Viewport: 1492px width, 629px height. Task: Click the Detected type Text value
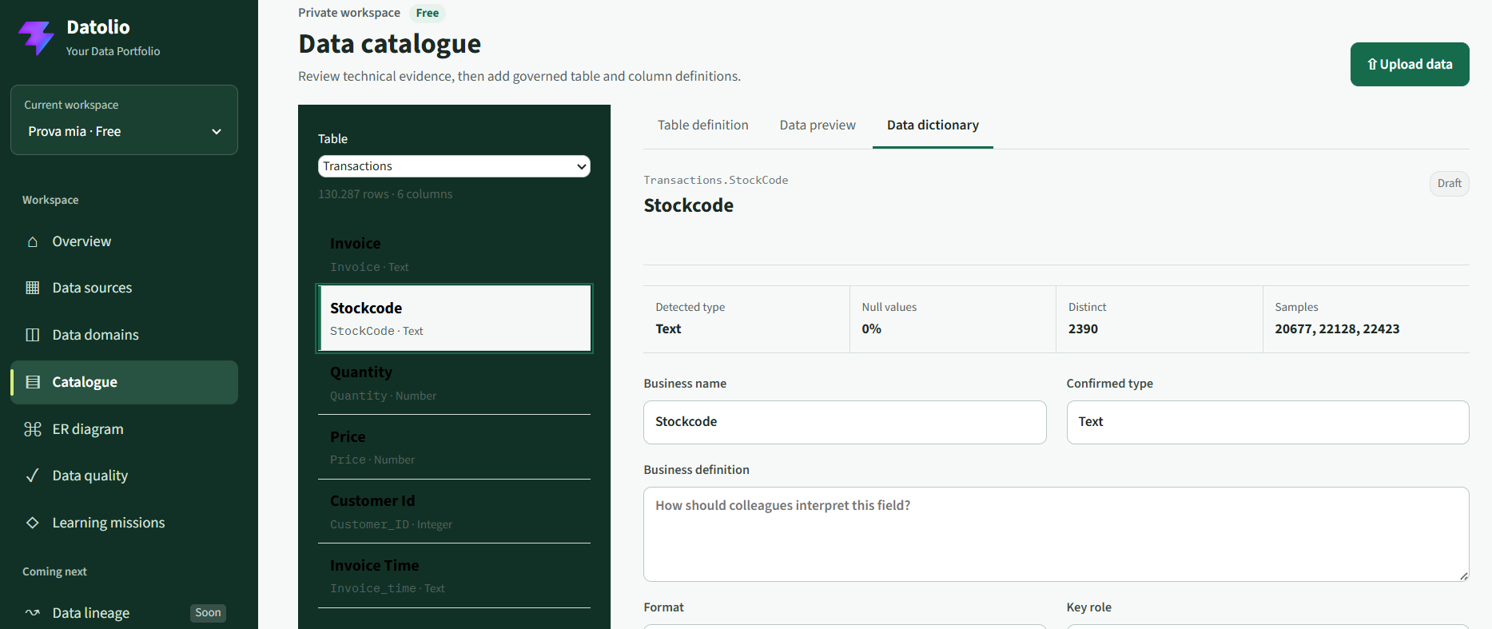pos(668,328)
